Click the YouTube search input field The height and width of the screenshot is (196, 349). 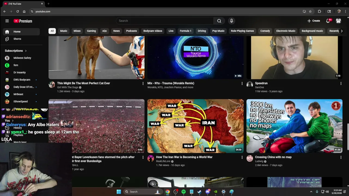[165, 21]
